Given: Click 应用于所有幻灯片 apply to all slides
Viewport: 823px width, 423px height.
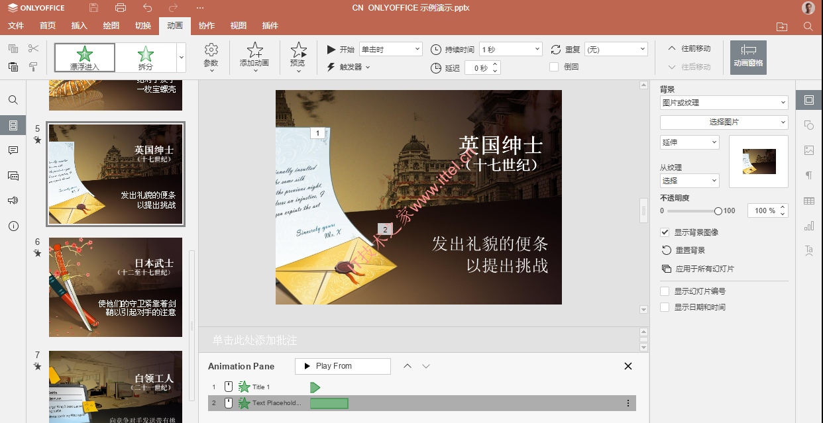Looking at the screenshot, I should 698,269.
